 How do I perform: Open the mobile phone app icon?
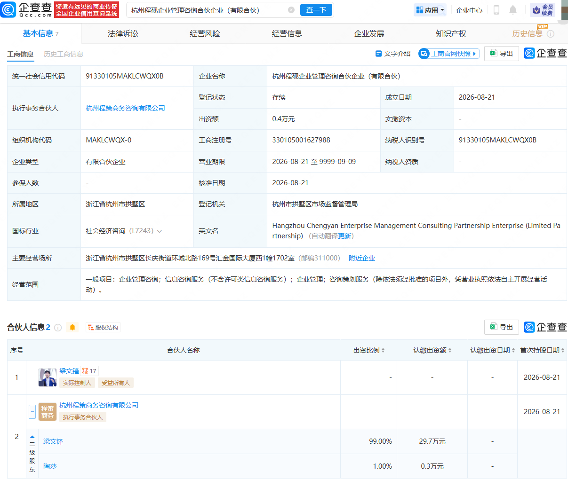(x=496, y=10)
